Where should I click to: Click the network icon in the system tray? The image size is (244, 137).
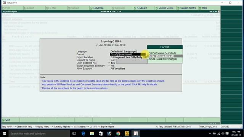coord(218,134)
